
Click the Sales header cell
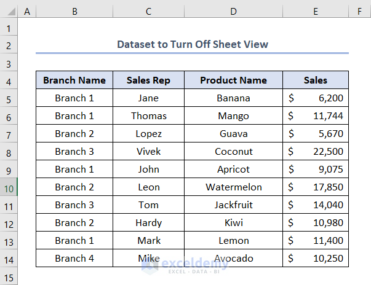[316, 80]
